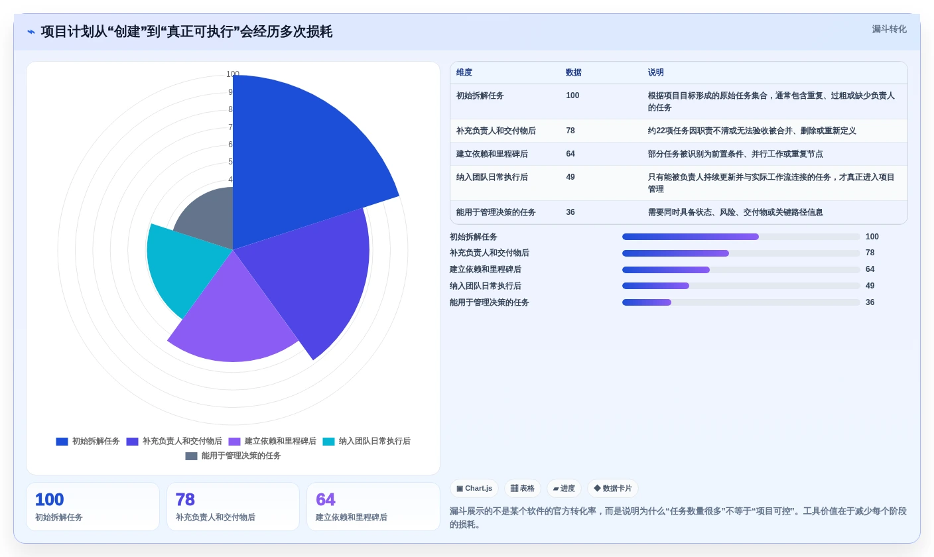Click the 进度 tag chip
Image resolution: width=934 pixels, height=557 pixels.
coord(564,489)
